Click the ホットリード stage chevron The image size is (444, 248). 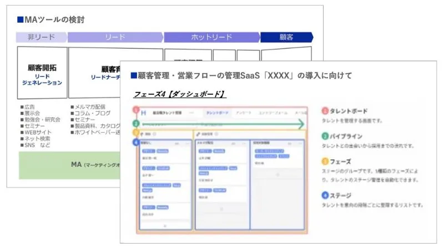[211, 37]
